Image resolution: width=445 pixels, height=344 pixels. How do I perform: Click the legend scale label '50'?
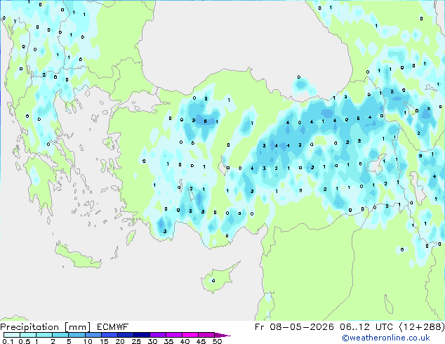click(x=217, y=341)
